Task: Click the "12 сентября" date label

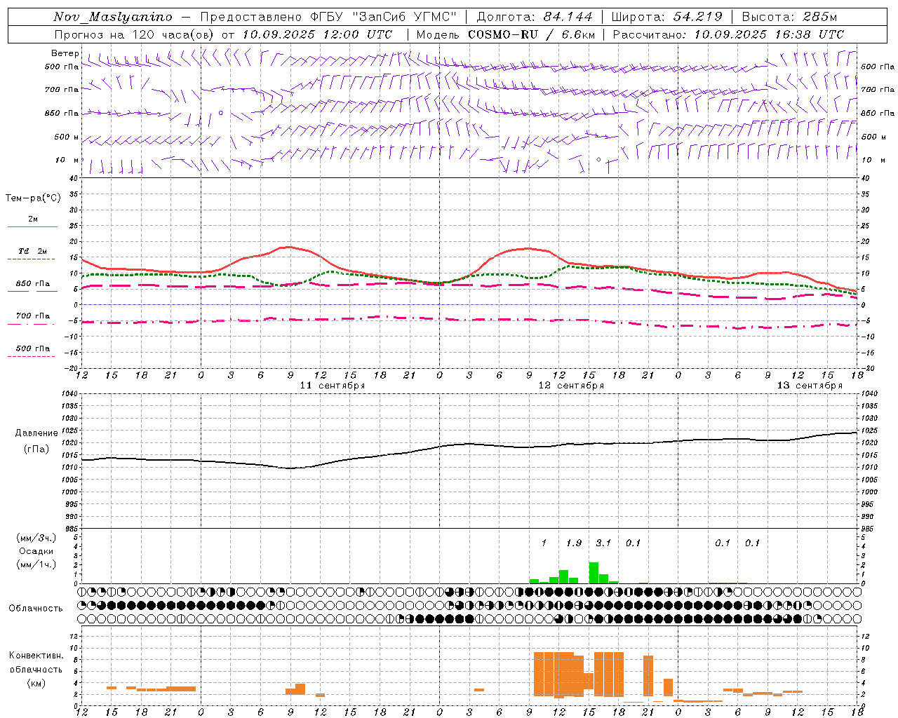Action: (571, 386)
